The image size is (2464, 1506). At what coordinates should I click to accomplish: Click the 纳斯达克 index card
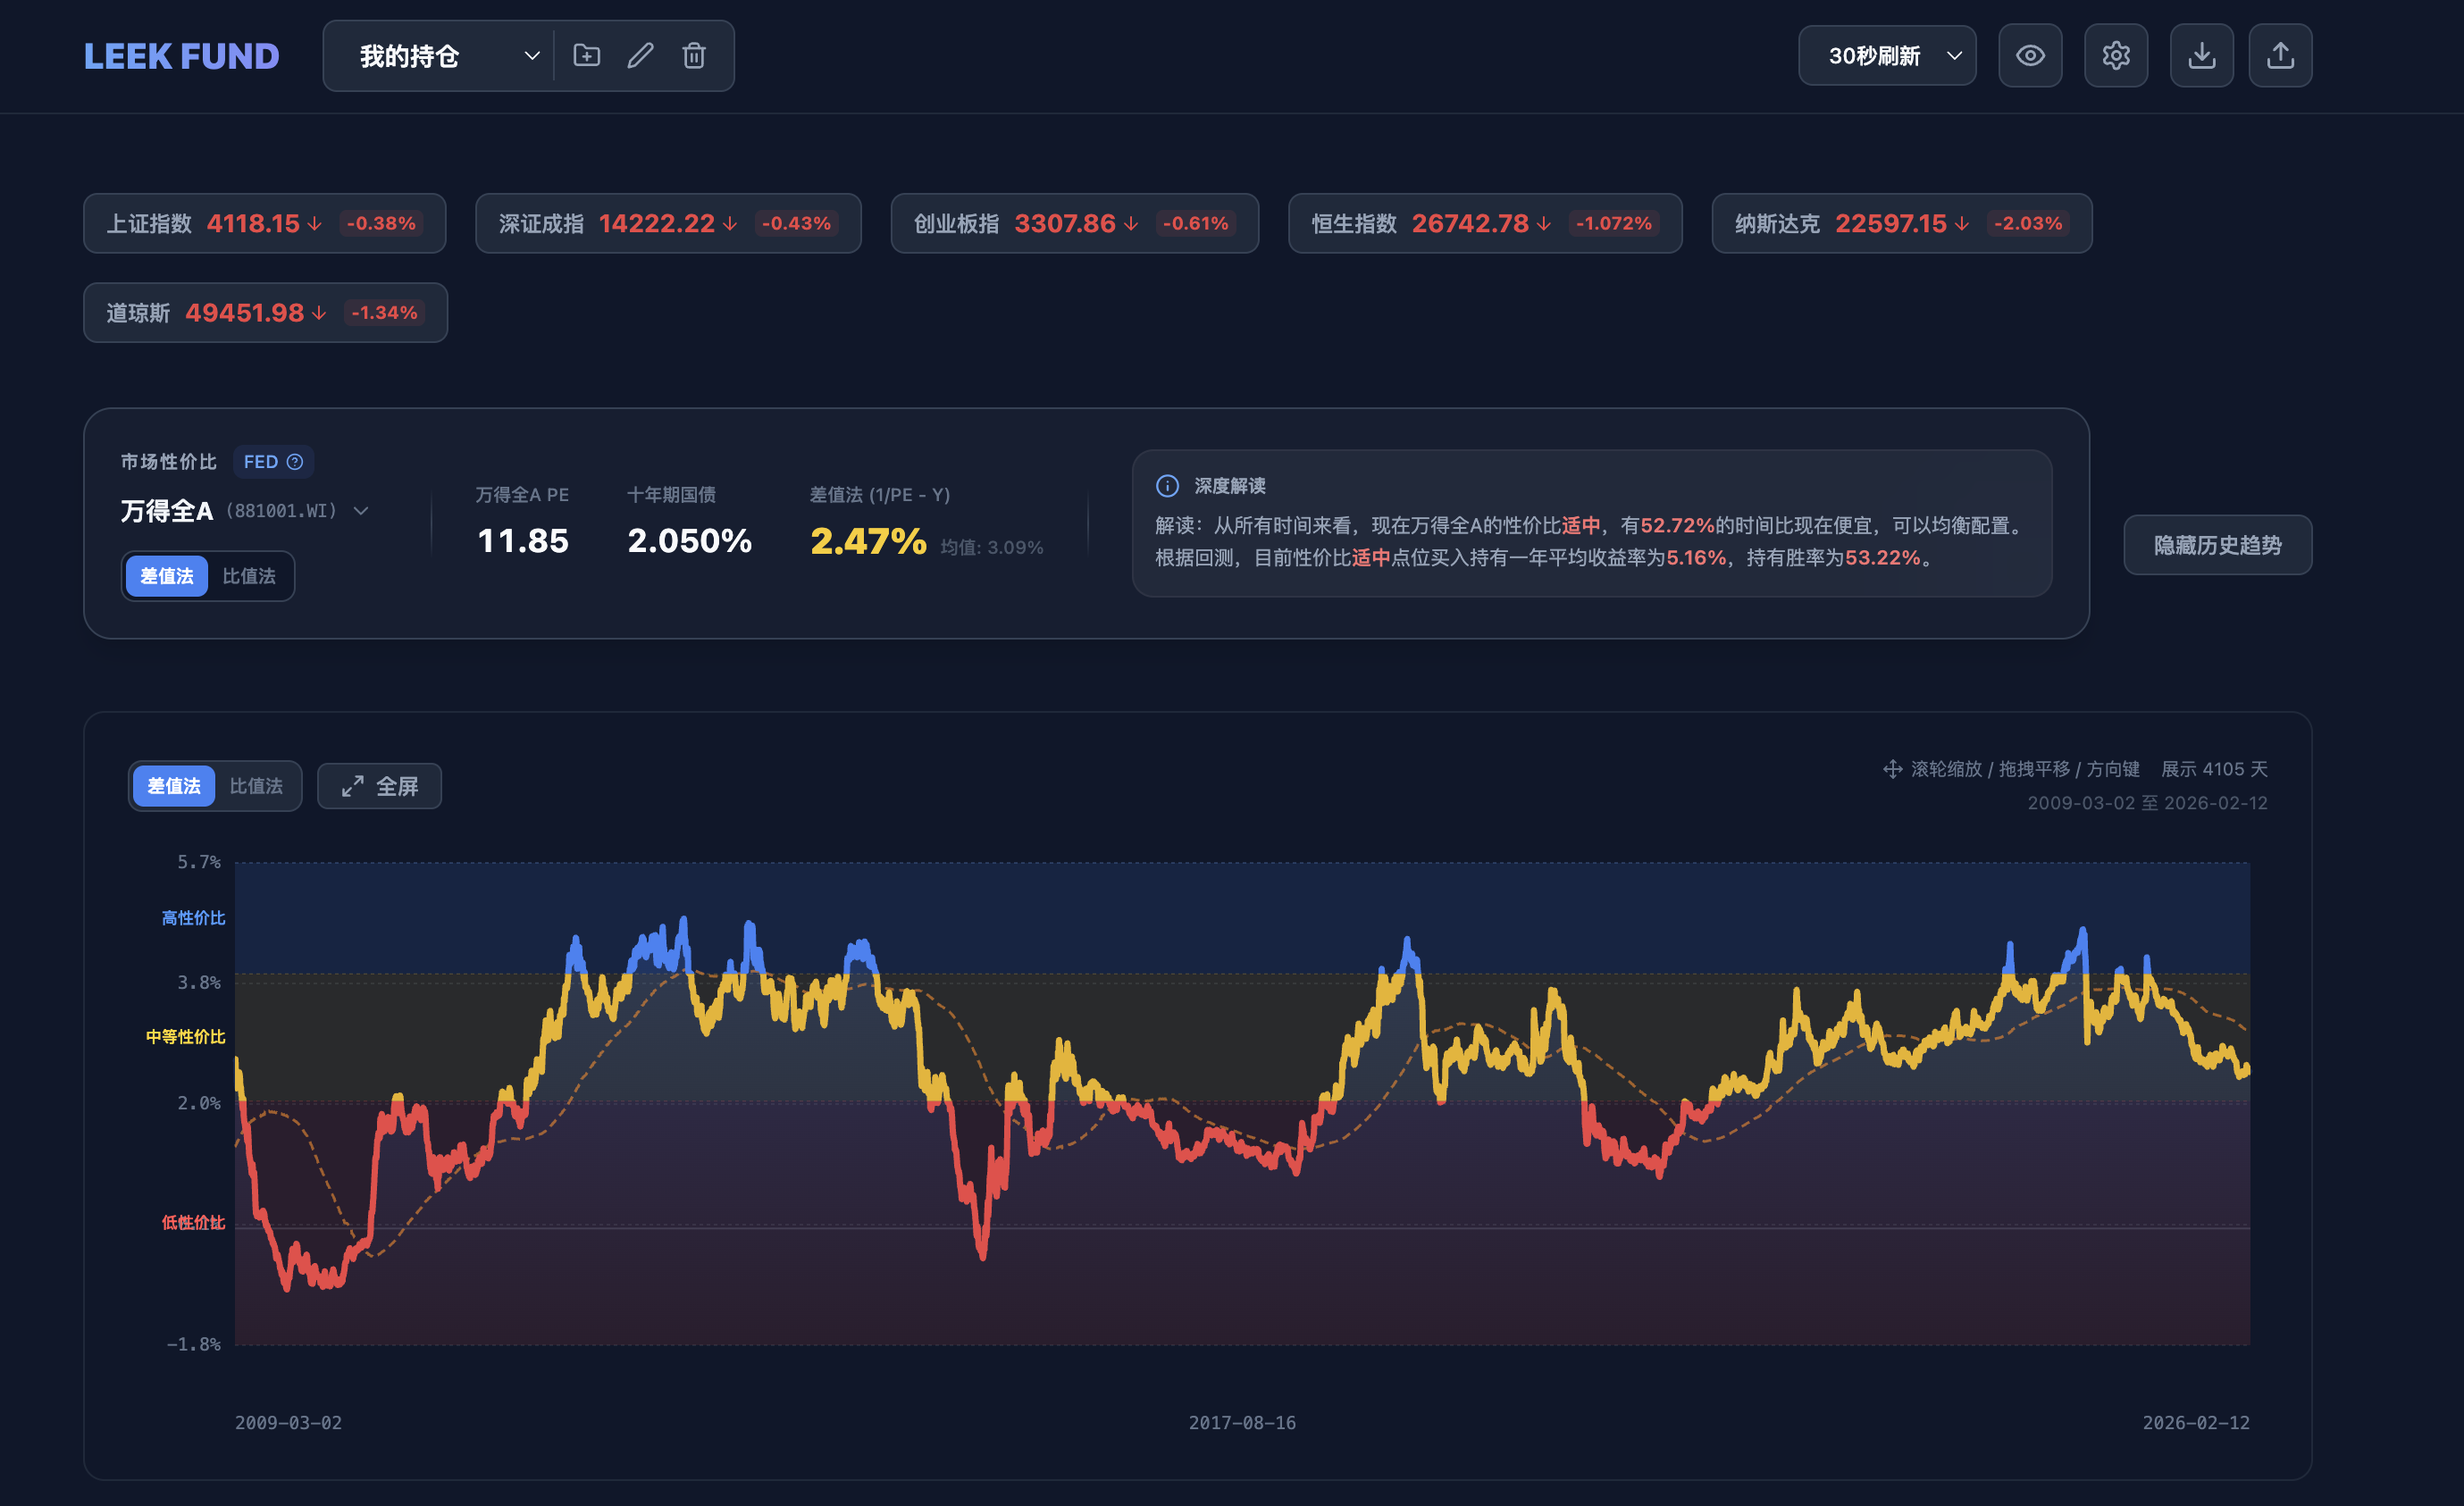click(x=1900, y=223)
